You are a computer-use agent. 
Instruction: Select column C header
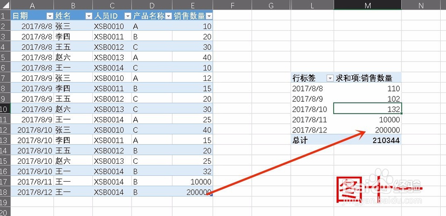(112, 5)
